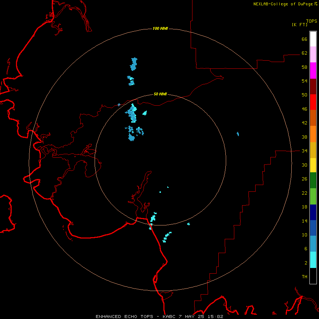The image size is (319, 319).
Task: Click the magenta swatch near 58
Action: [x=313, y=71]
